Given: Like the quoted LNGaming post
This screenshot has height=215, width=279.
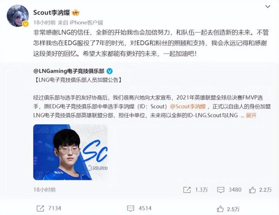Looking at the screenshot, I should 252,190.
